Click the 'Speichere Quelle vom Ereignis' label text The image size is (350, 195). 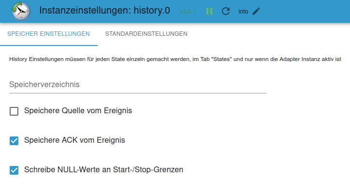pyautogui.click(x=78, y=111)
